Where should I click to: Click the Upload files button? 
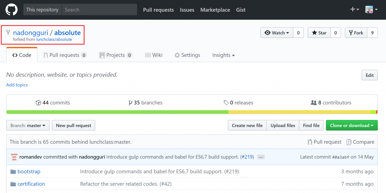283,125
